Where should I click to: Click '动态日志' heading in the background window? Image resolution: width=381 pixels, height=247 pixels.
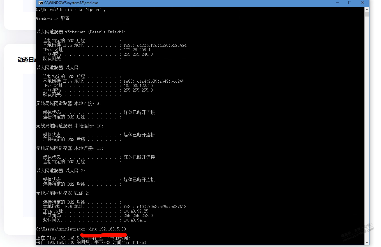[x=27, y=60]
